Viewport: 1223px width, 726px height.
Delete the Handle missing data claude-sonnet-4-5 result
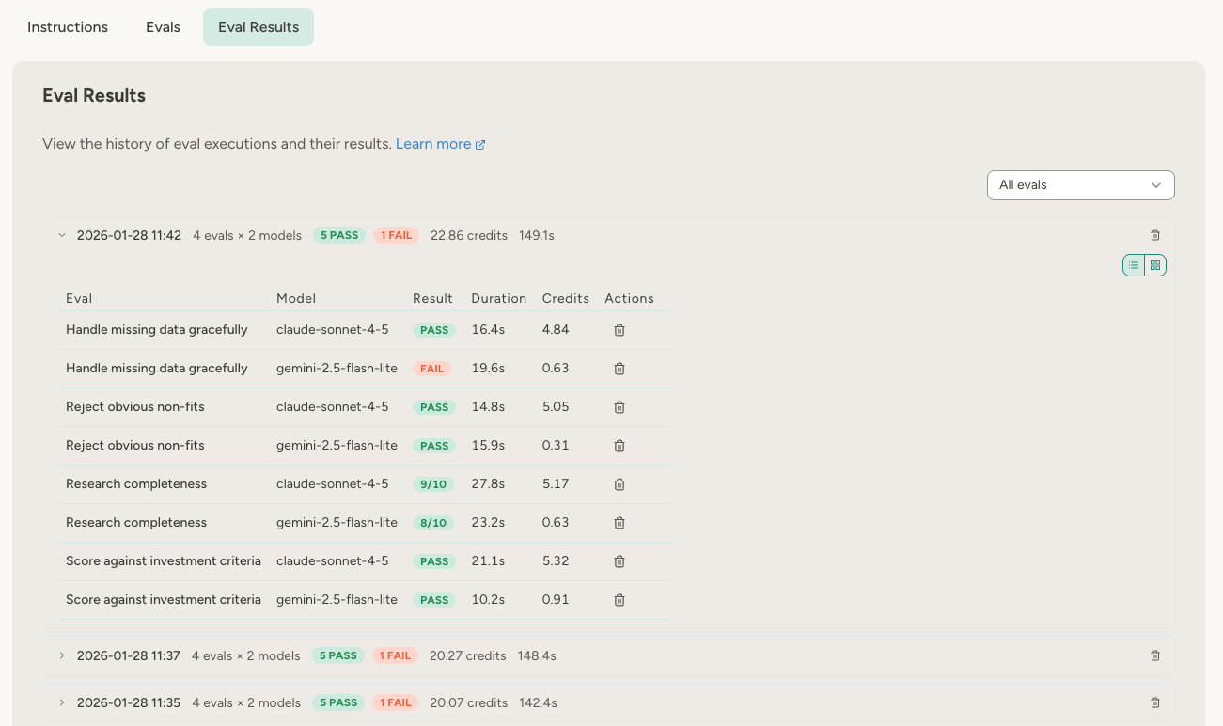pos(619,329)
